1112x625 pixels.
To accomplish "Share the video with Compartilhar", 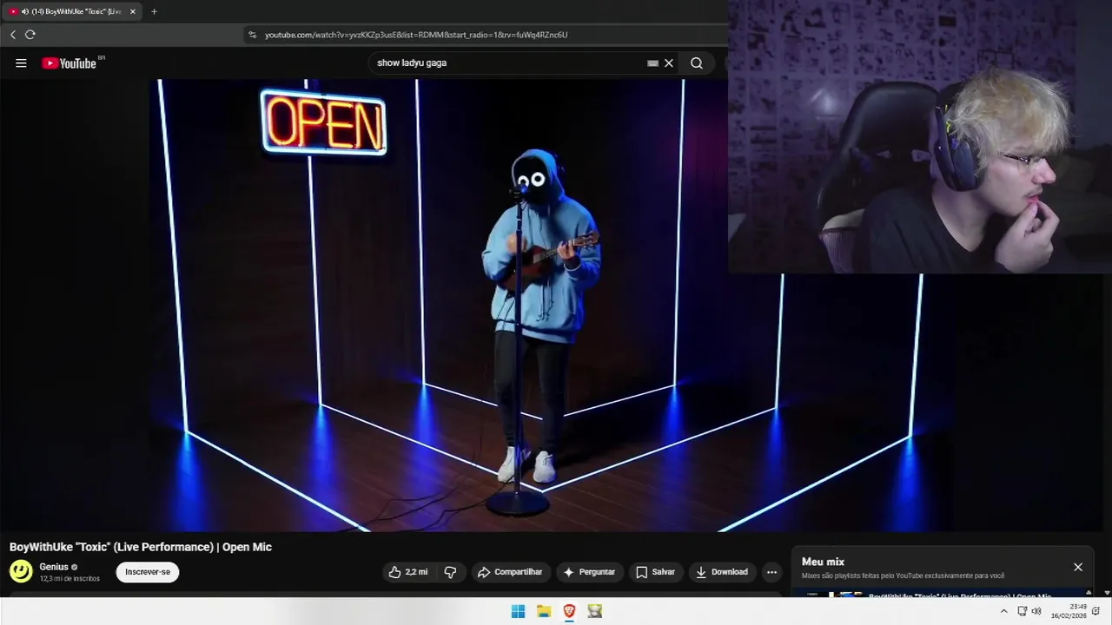I will pyautogui.click(x=510, y=572).
